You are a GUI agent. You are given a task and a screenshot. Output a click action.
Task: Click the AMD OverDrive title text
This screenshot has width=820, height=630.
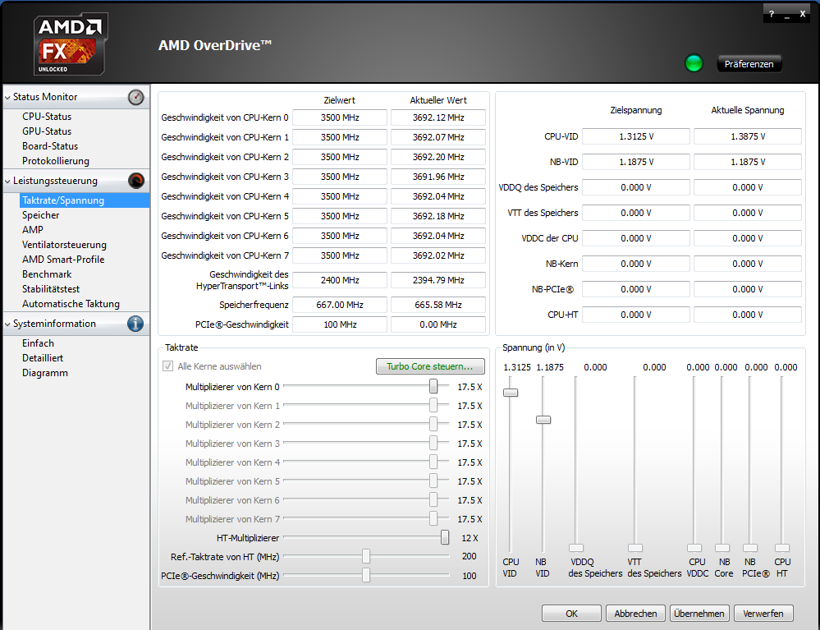[x=215, y=45]
